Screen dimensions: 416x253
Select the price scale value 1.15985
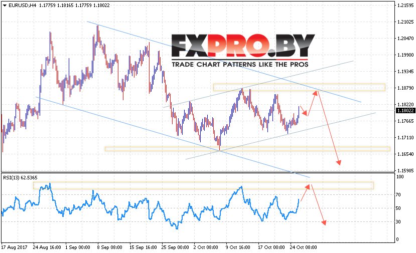click(x=405, y=171)
